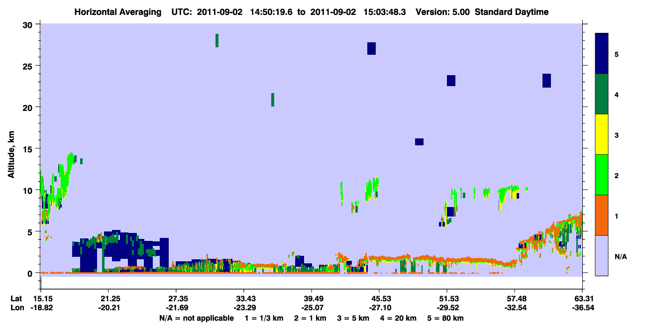Click the bright green colorbar segment labeled 2
Viewport: 647px width, 332px height.
pyautogui.click(x=602, y=175)
